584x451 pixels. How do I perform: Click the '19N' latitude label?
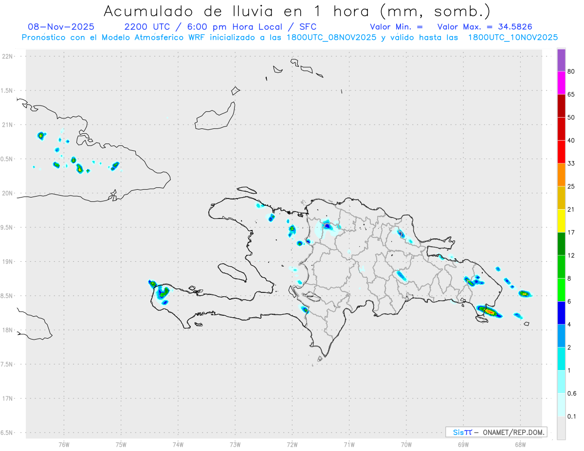tap(8, 262)
